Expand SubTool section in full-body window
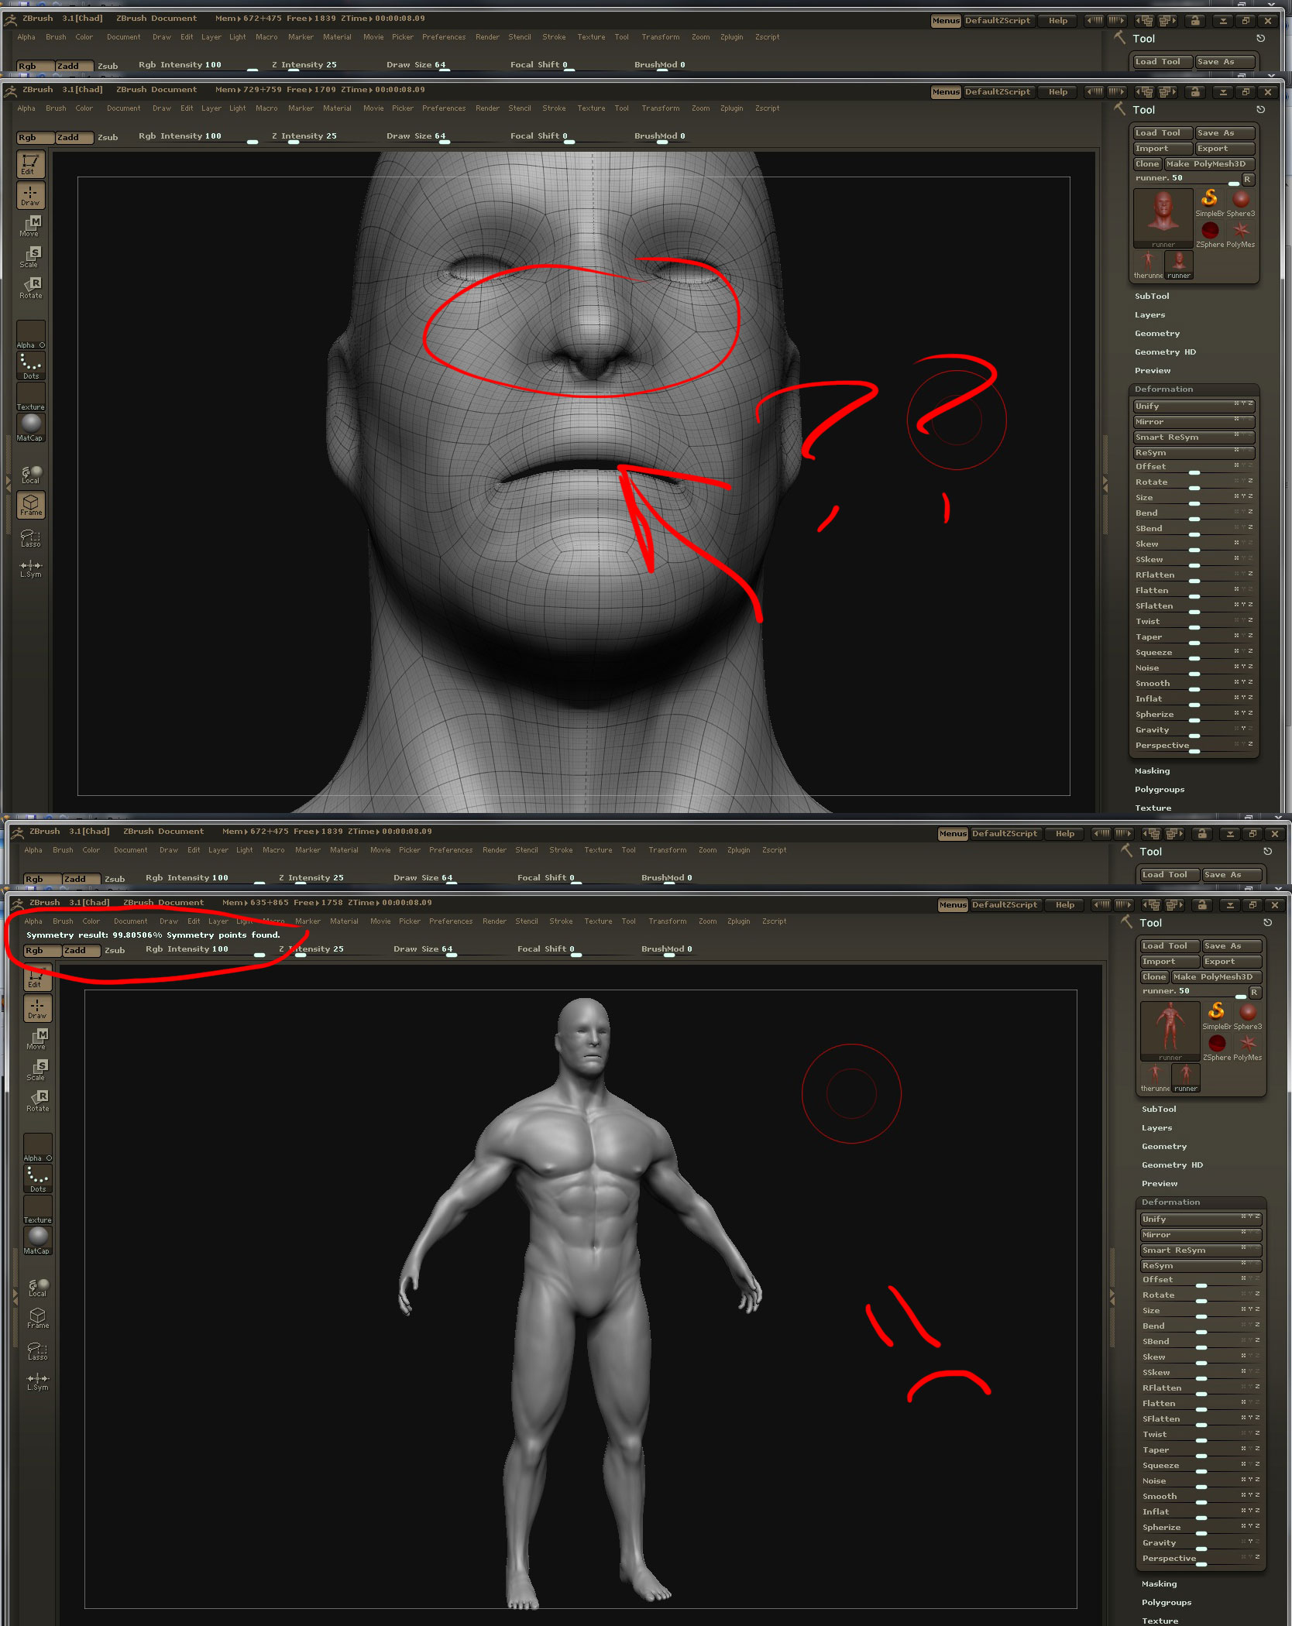 tap(1159, 1110)
